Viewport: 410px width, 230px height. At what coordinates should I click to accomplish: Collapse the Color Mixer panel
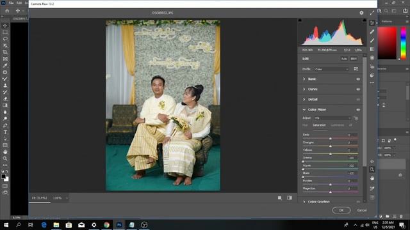tap(304, 110)
